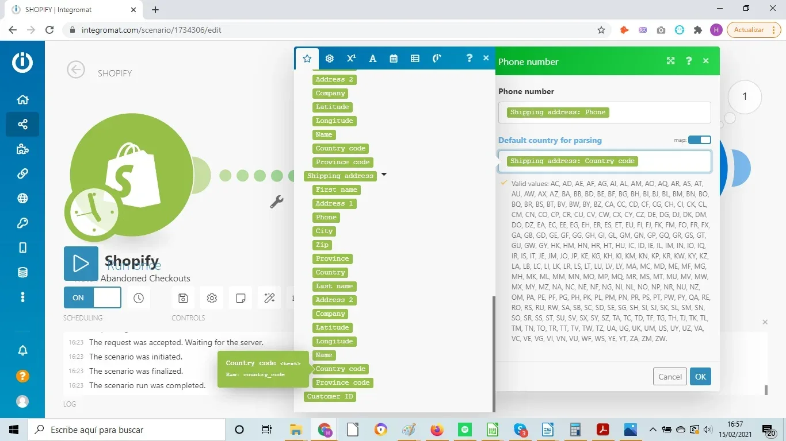The width and height of the screenshot is (786, 441).
Task: Open Webhooks globe icon in sidebar
Action: tap(22, 199)
